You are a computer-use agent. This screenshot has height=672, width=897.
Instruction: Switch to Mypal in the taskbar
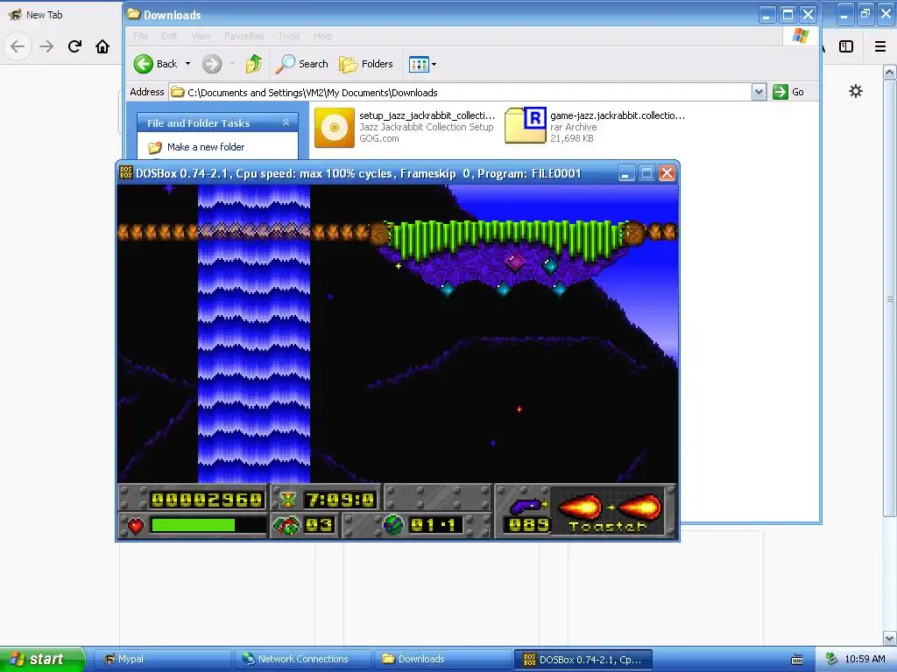pos(162,659)
